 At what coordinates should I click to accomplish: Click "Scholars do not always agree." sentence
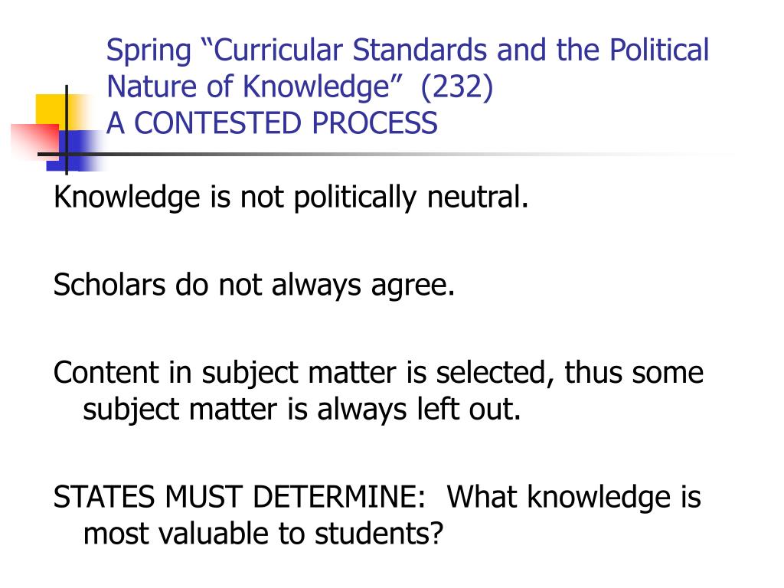254,285
